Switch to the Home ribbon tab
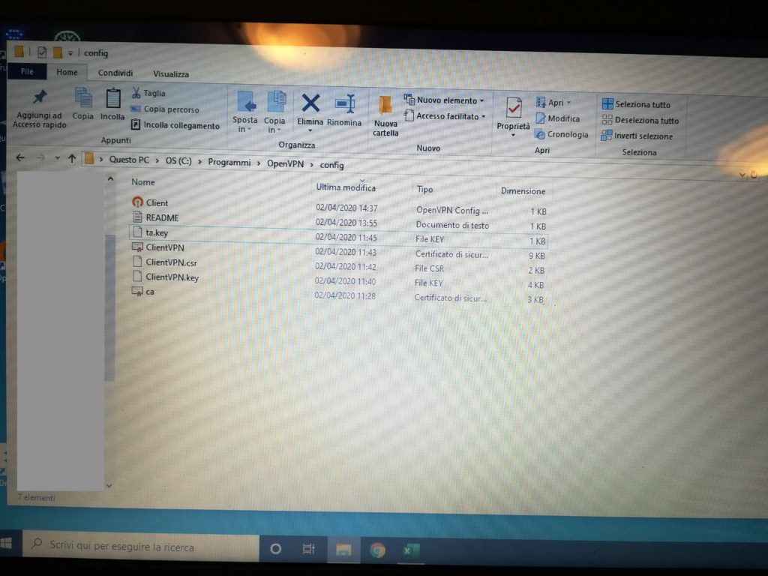The image size is (768, 576). (67, 72)
